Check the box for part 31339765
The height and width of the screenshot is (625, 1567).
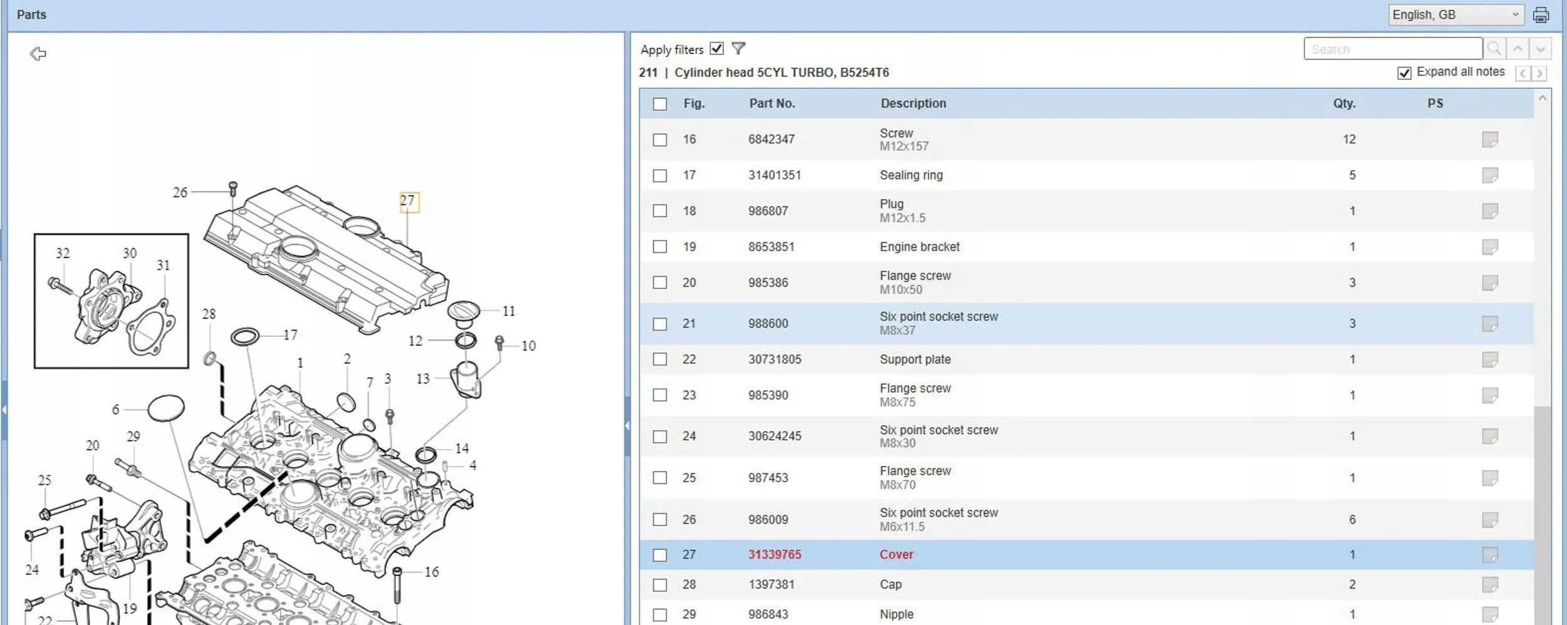coord(660,555)
